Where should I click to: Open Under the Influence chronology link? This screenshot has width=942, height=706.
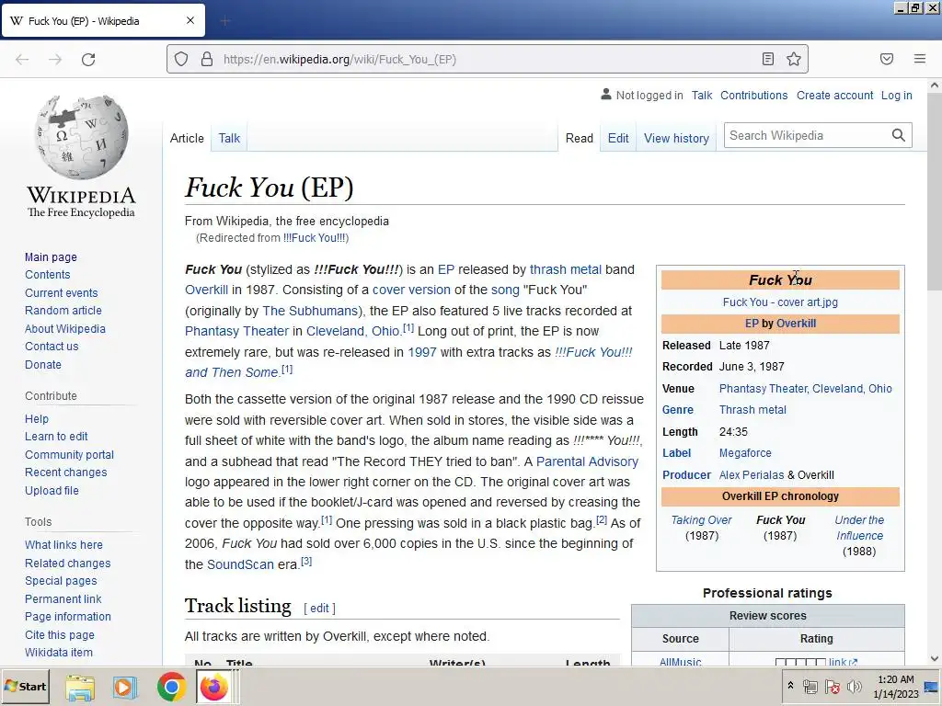coord(859,528)
